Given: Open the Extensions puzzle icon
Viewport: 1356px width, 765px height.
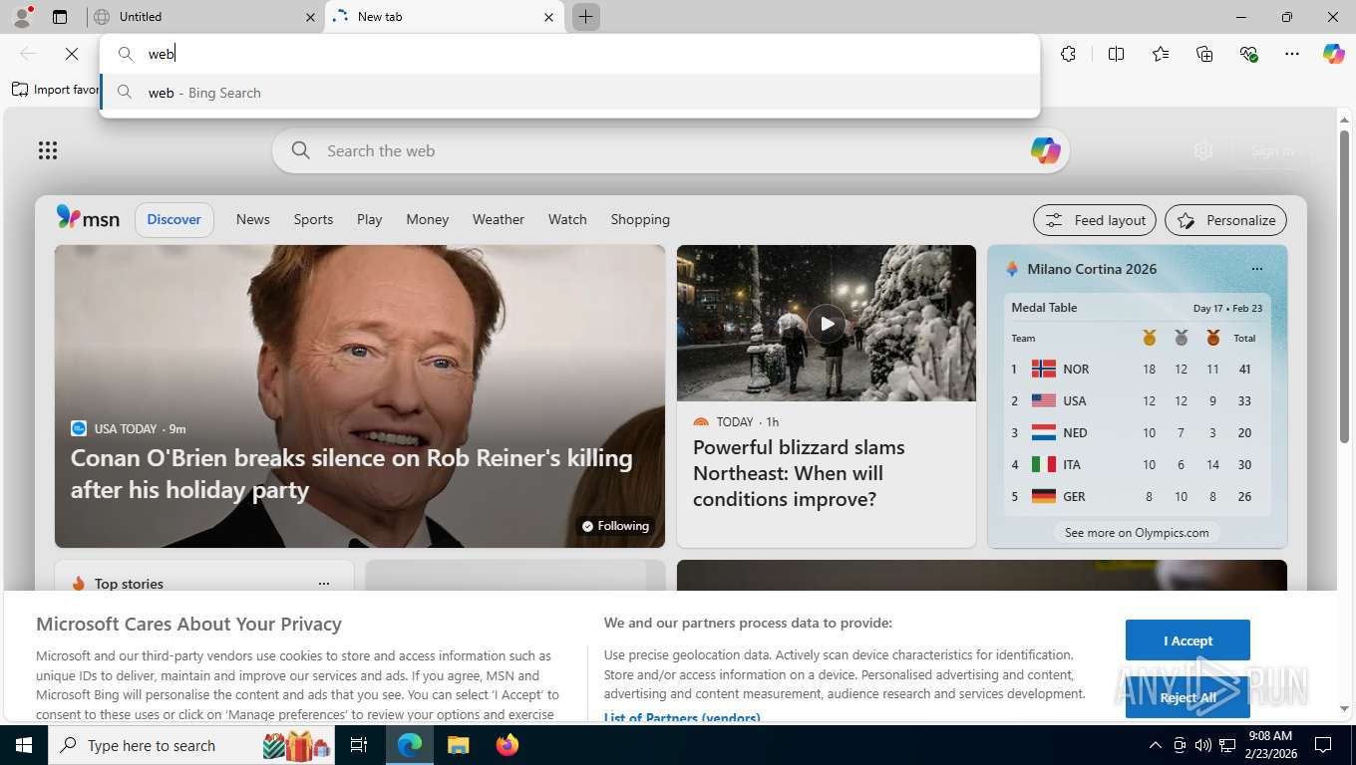Looking at the screenshot, I should 1068,54.
